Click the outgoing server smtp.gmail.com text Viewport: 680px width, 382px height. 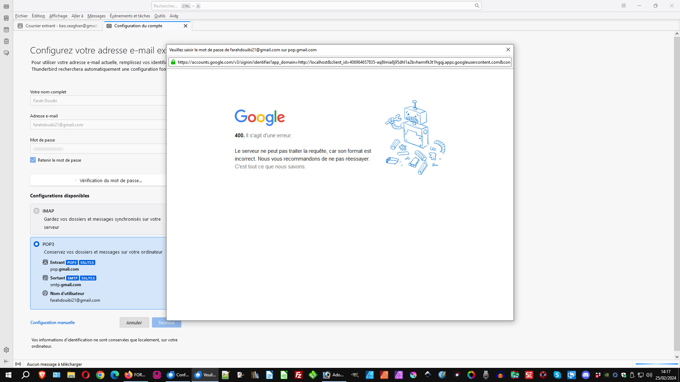tap(66, 285)
